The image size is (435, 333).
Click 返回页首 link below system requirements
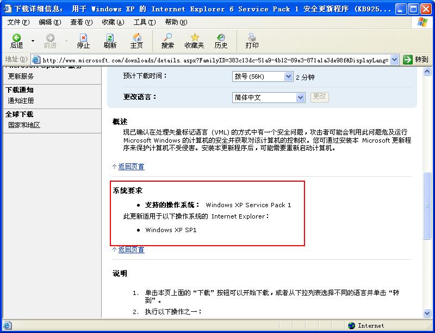click(131, 249)
